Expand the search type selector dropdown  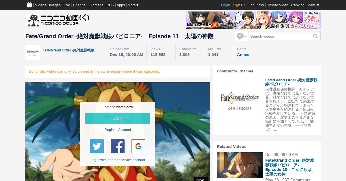pyautogui.click(x=241, y=36)
